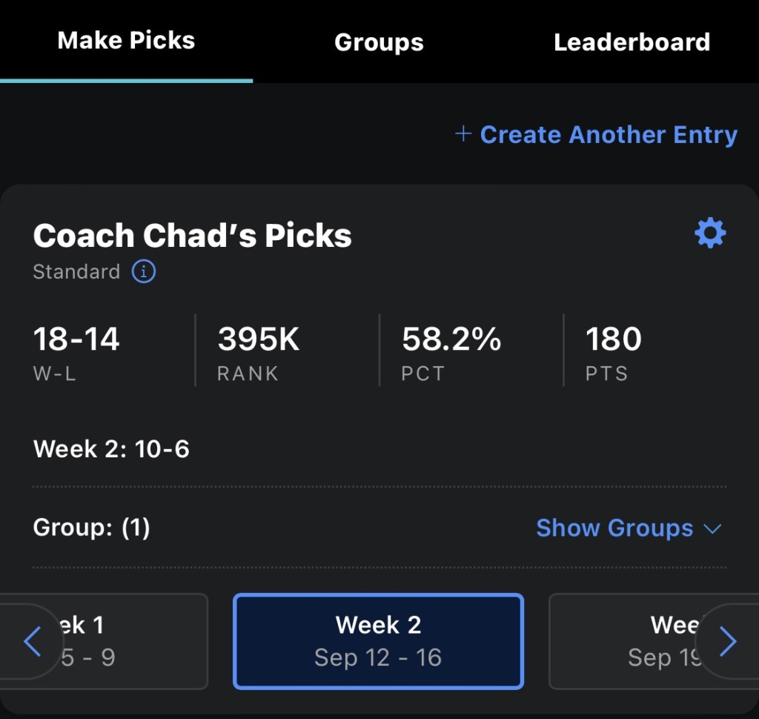The width and height of the screenshot is (759, 719).
Task: Expand the chevron next to Show Groups
Action: (712, 529)
